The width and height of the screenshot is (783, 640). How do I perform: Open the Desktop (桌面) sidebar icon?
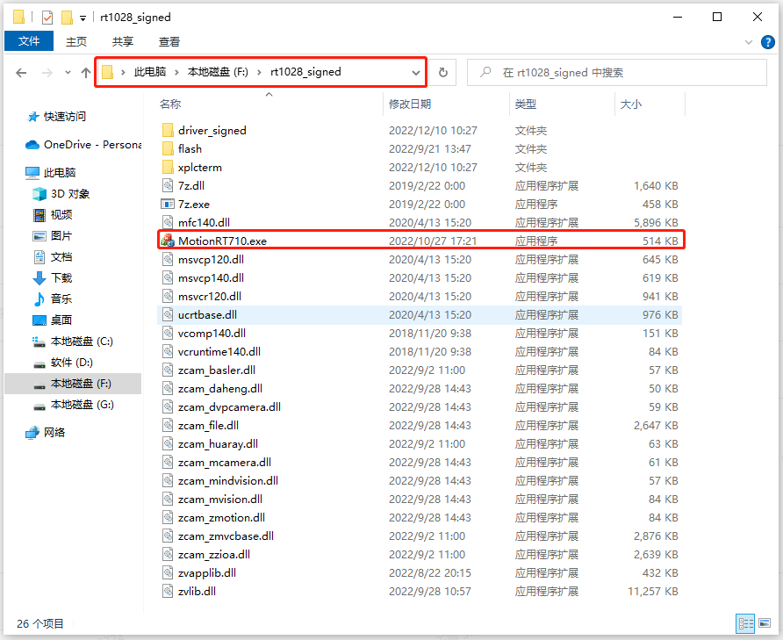[x=40, y=320]
